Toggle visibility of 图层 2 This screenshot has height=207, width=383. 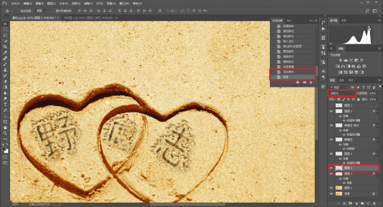[x=331, y=105]
